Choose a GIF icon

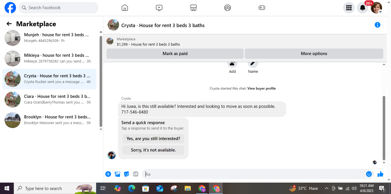pyautogui.click(x=136, y=174)
